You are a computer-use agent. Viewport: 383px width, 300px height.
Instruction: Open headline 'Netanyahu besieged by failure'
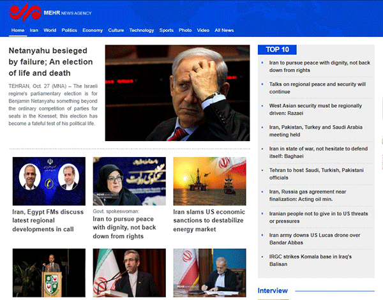[x=50, y=62]
